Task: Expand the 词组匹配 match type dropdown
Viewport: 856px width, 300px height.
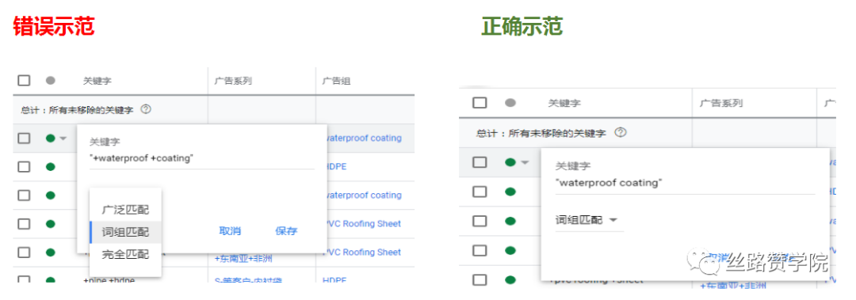Action: click(589, 220)
